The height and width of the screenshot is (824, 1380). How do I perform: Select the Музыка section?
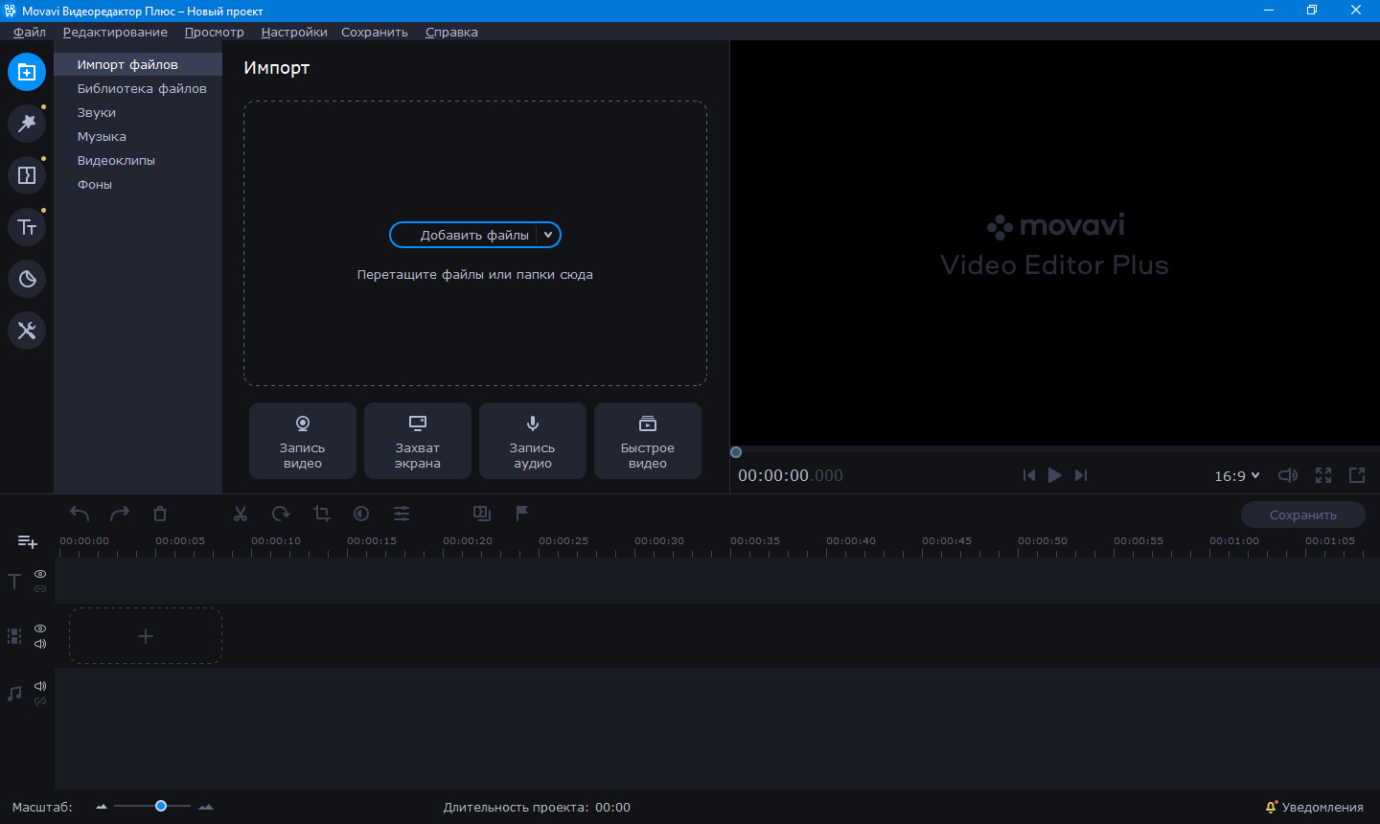pos(138,136)
